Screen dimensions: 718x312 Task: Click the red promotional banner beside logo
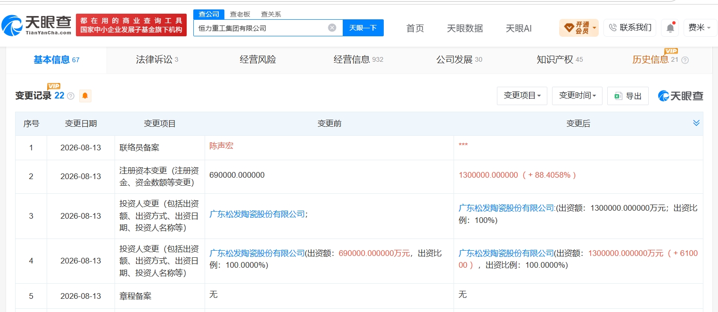click(x=131, y=25)
